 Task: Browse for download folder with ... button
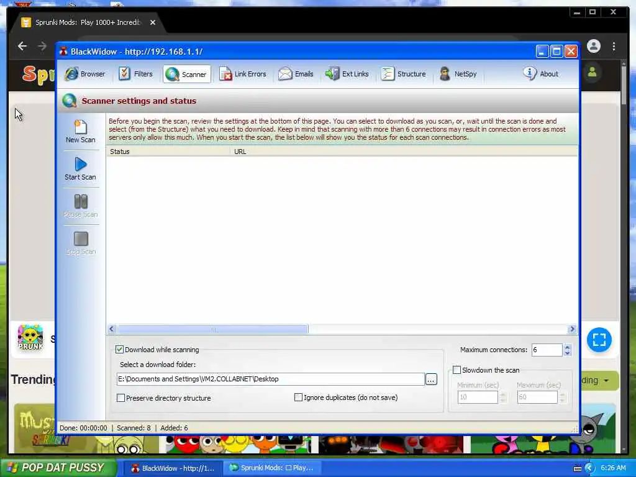(431, 379)
